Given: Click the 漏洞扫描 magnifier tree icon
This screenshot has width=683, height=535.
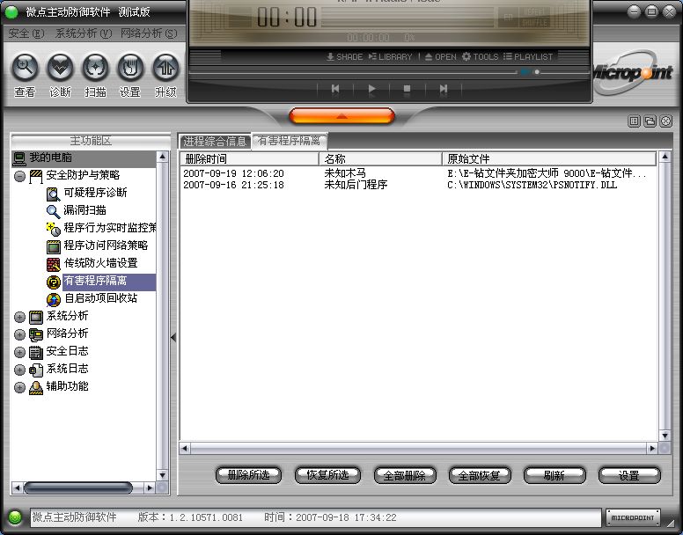Looking at the screenshot, I should point(53,211).
